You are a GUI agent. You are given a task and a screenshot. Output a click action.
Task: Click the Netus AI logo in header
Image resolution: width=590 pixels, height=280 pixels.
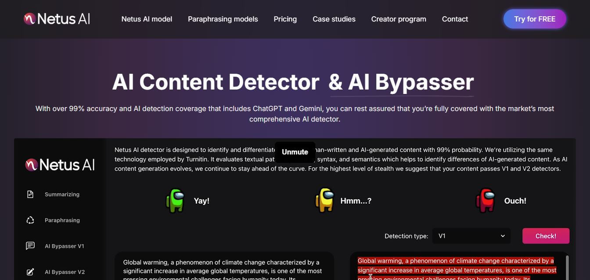tap(57, 19)
